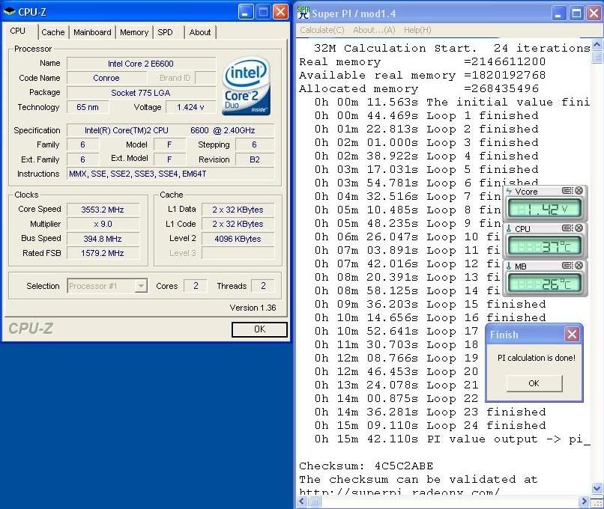Click the Name field 'Intel Core 2 E6600'

click(x=141, y=64)
